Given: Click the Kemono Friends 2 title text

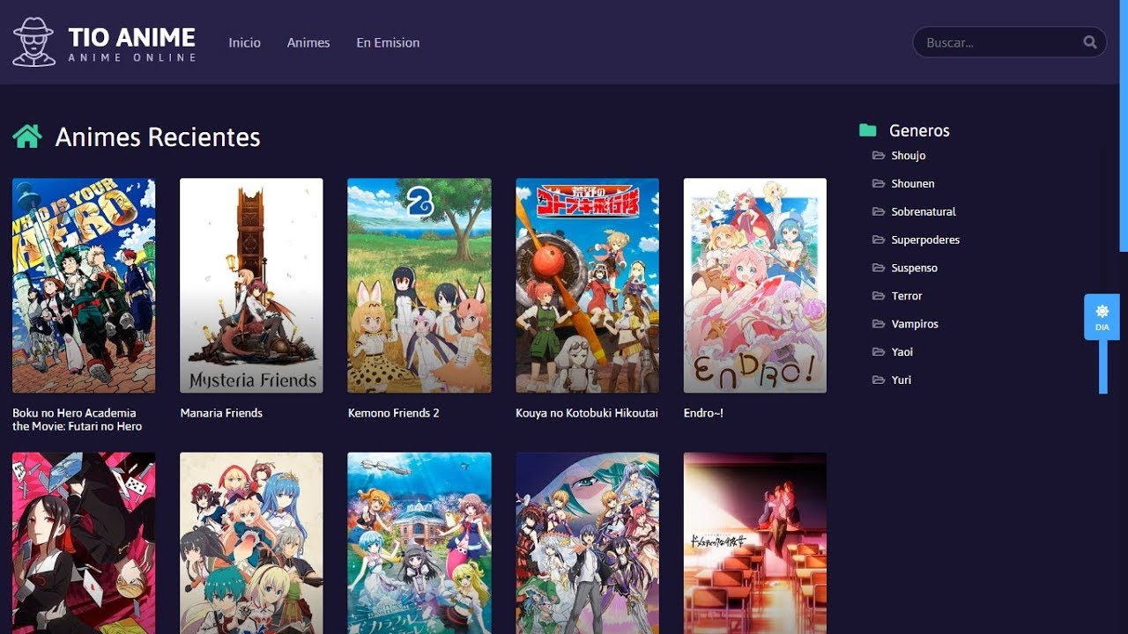Looking at the screenshot, I should 393,413.
